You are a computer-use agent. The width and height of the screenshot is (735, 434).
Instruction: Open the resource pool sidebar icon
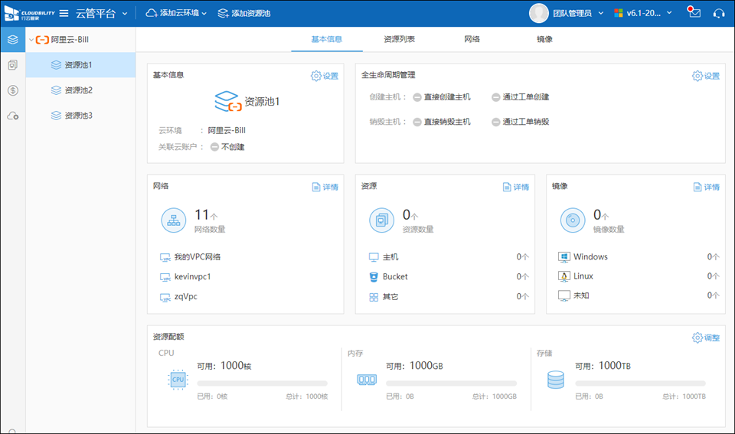pyautogui.click(x=12, y=40)
